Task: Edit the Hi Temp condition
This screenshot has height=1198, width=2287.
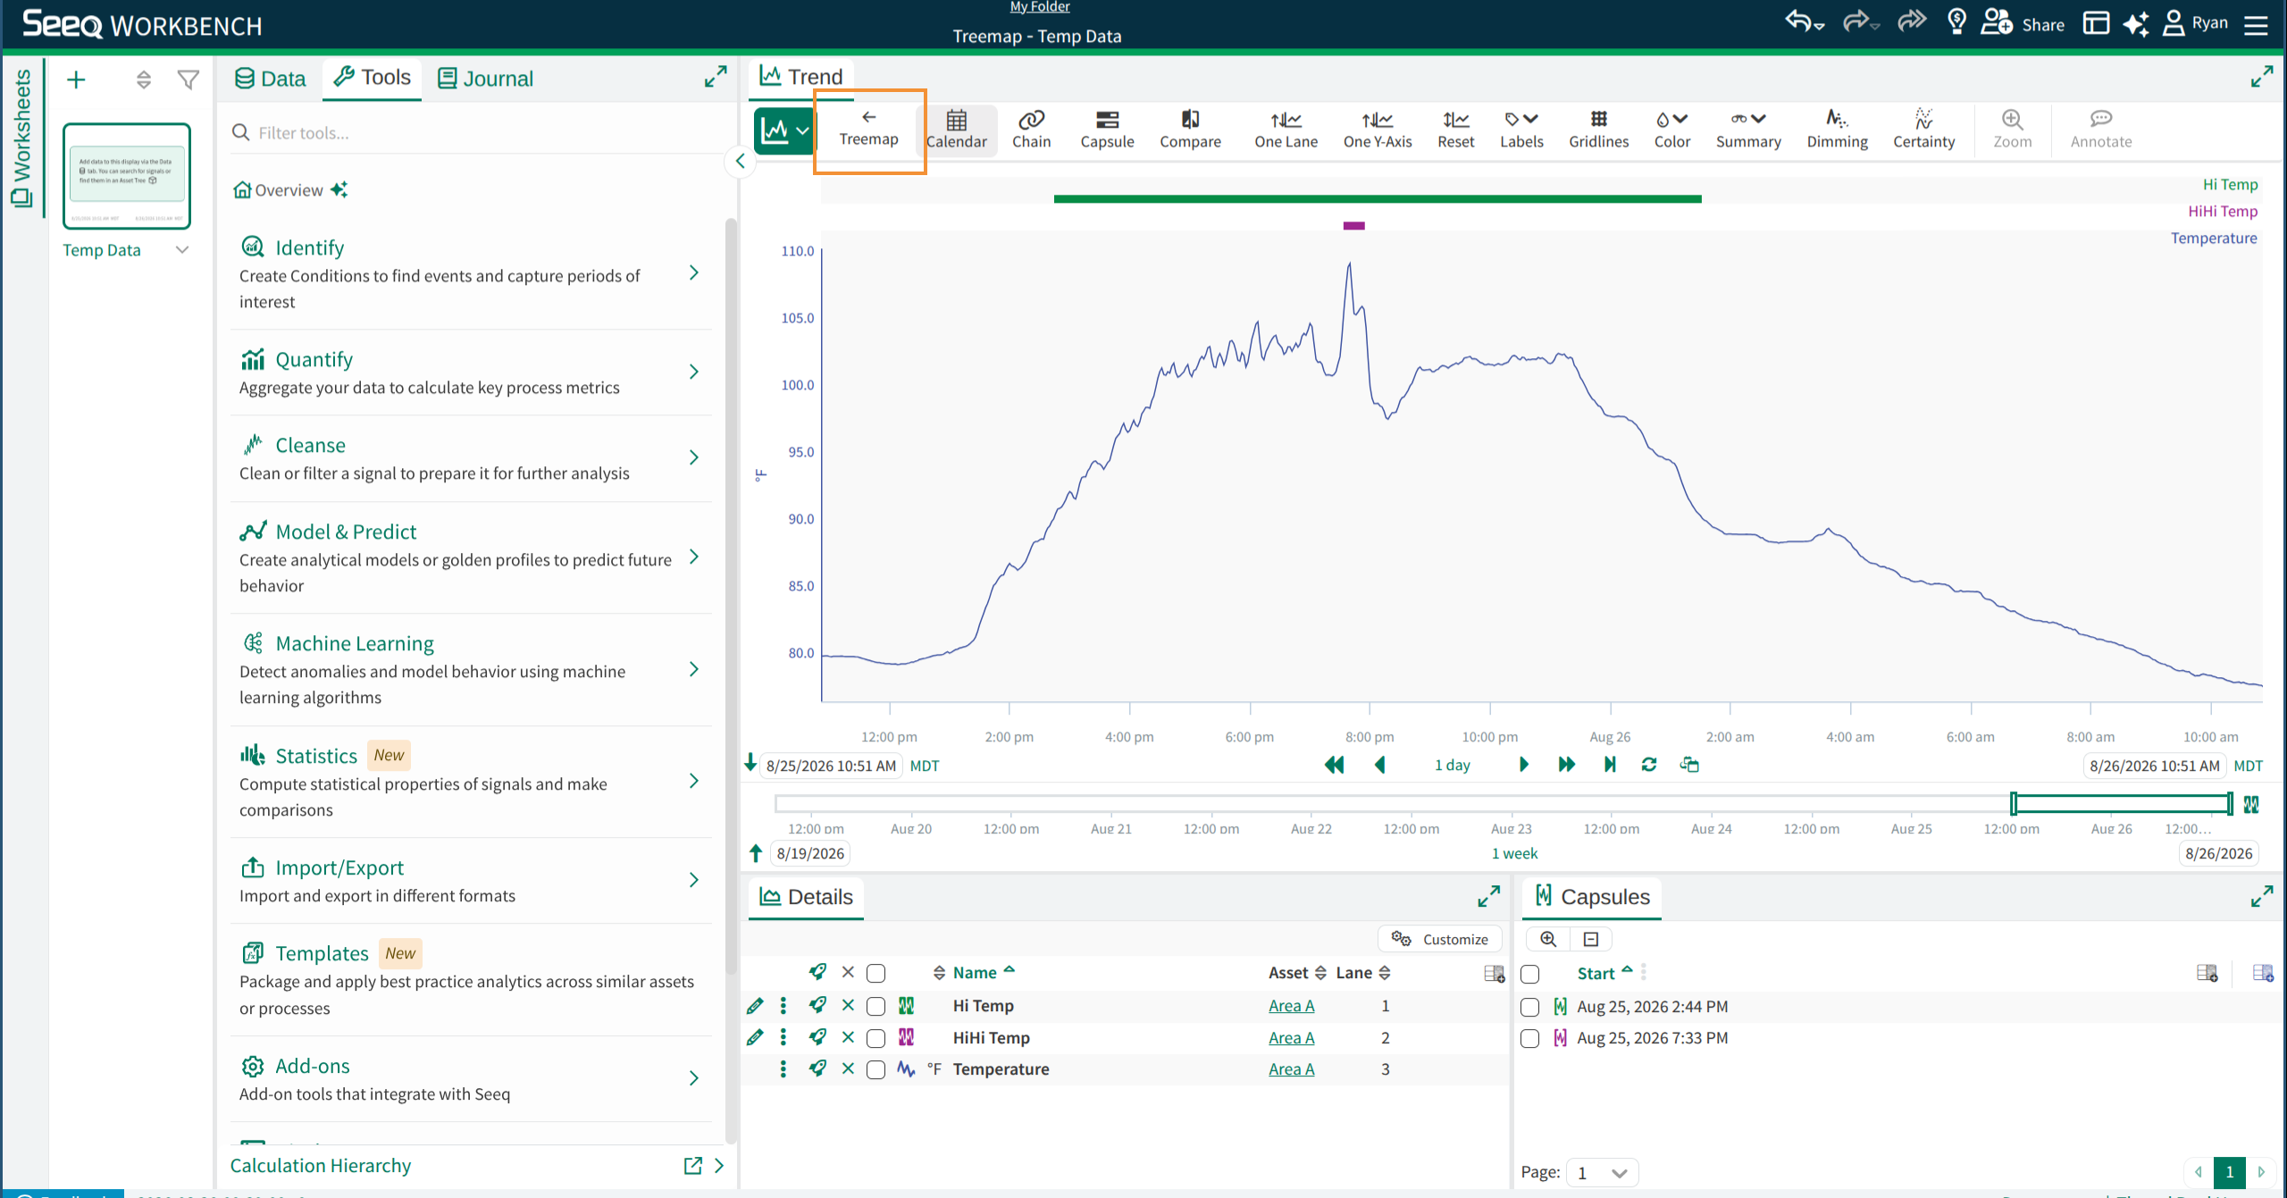Action: (755, 1006)
